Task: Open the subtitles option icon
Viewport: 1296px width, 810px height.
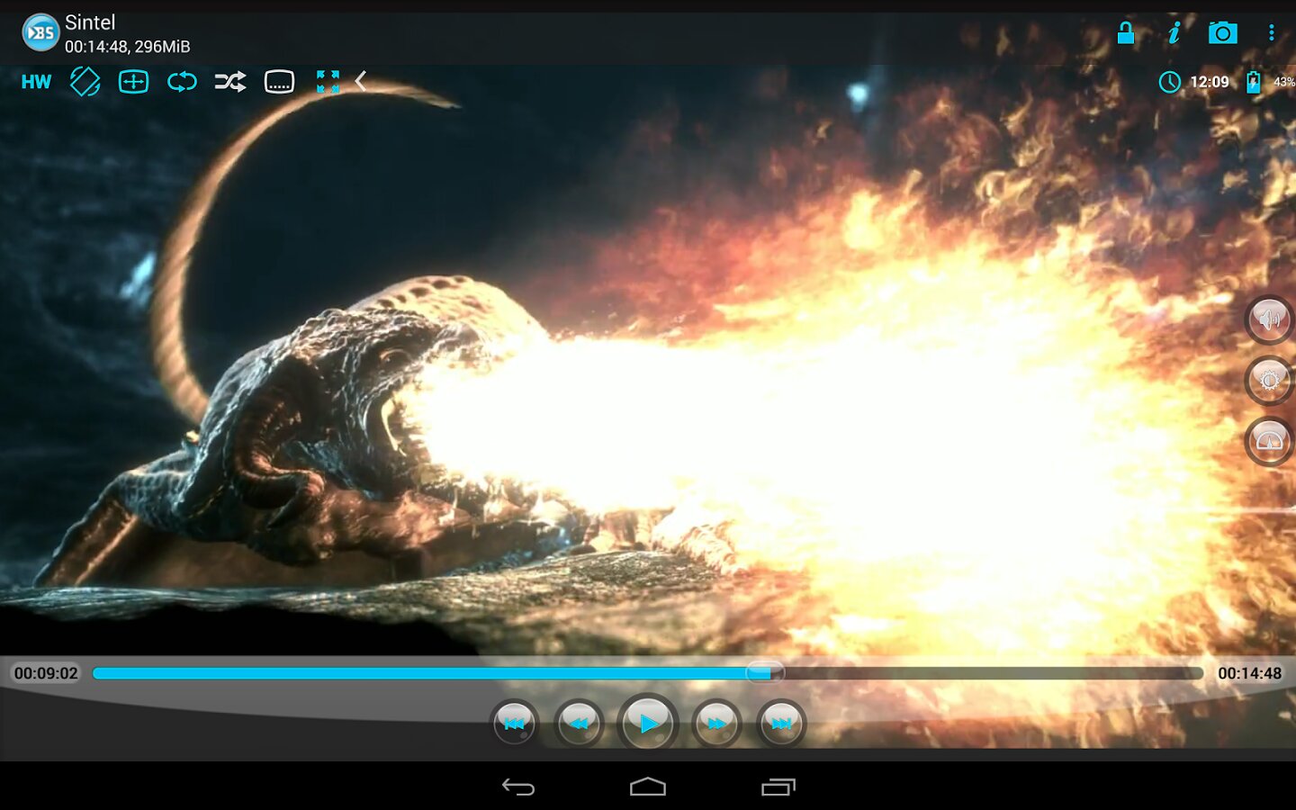Action: coord(279,82)
